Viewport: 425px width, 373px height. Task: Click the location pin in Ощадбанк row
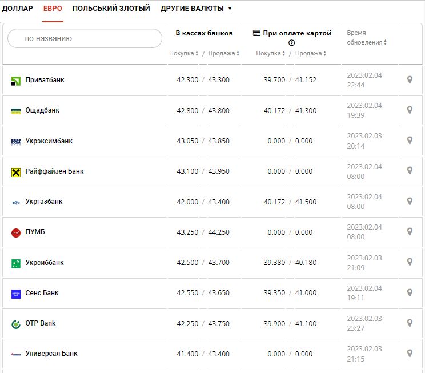[410, 110]
